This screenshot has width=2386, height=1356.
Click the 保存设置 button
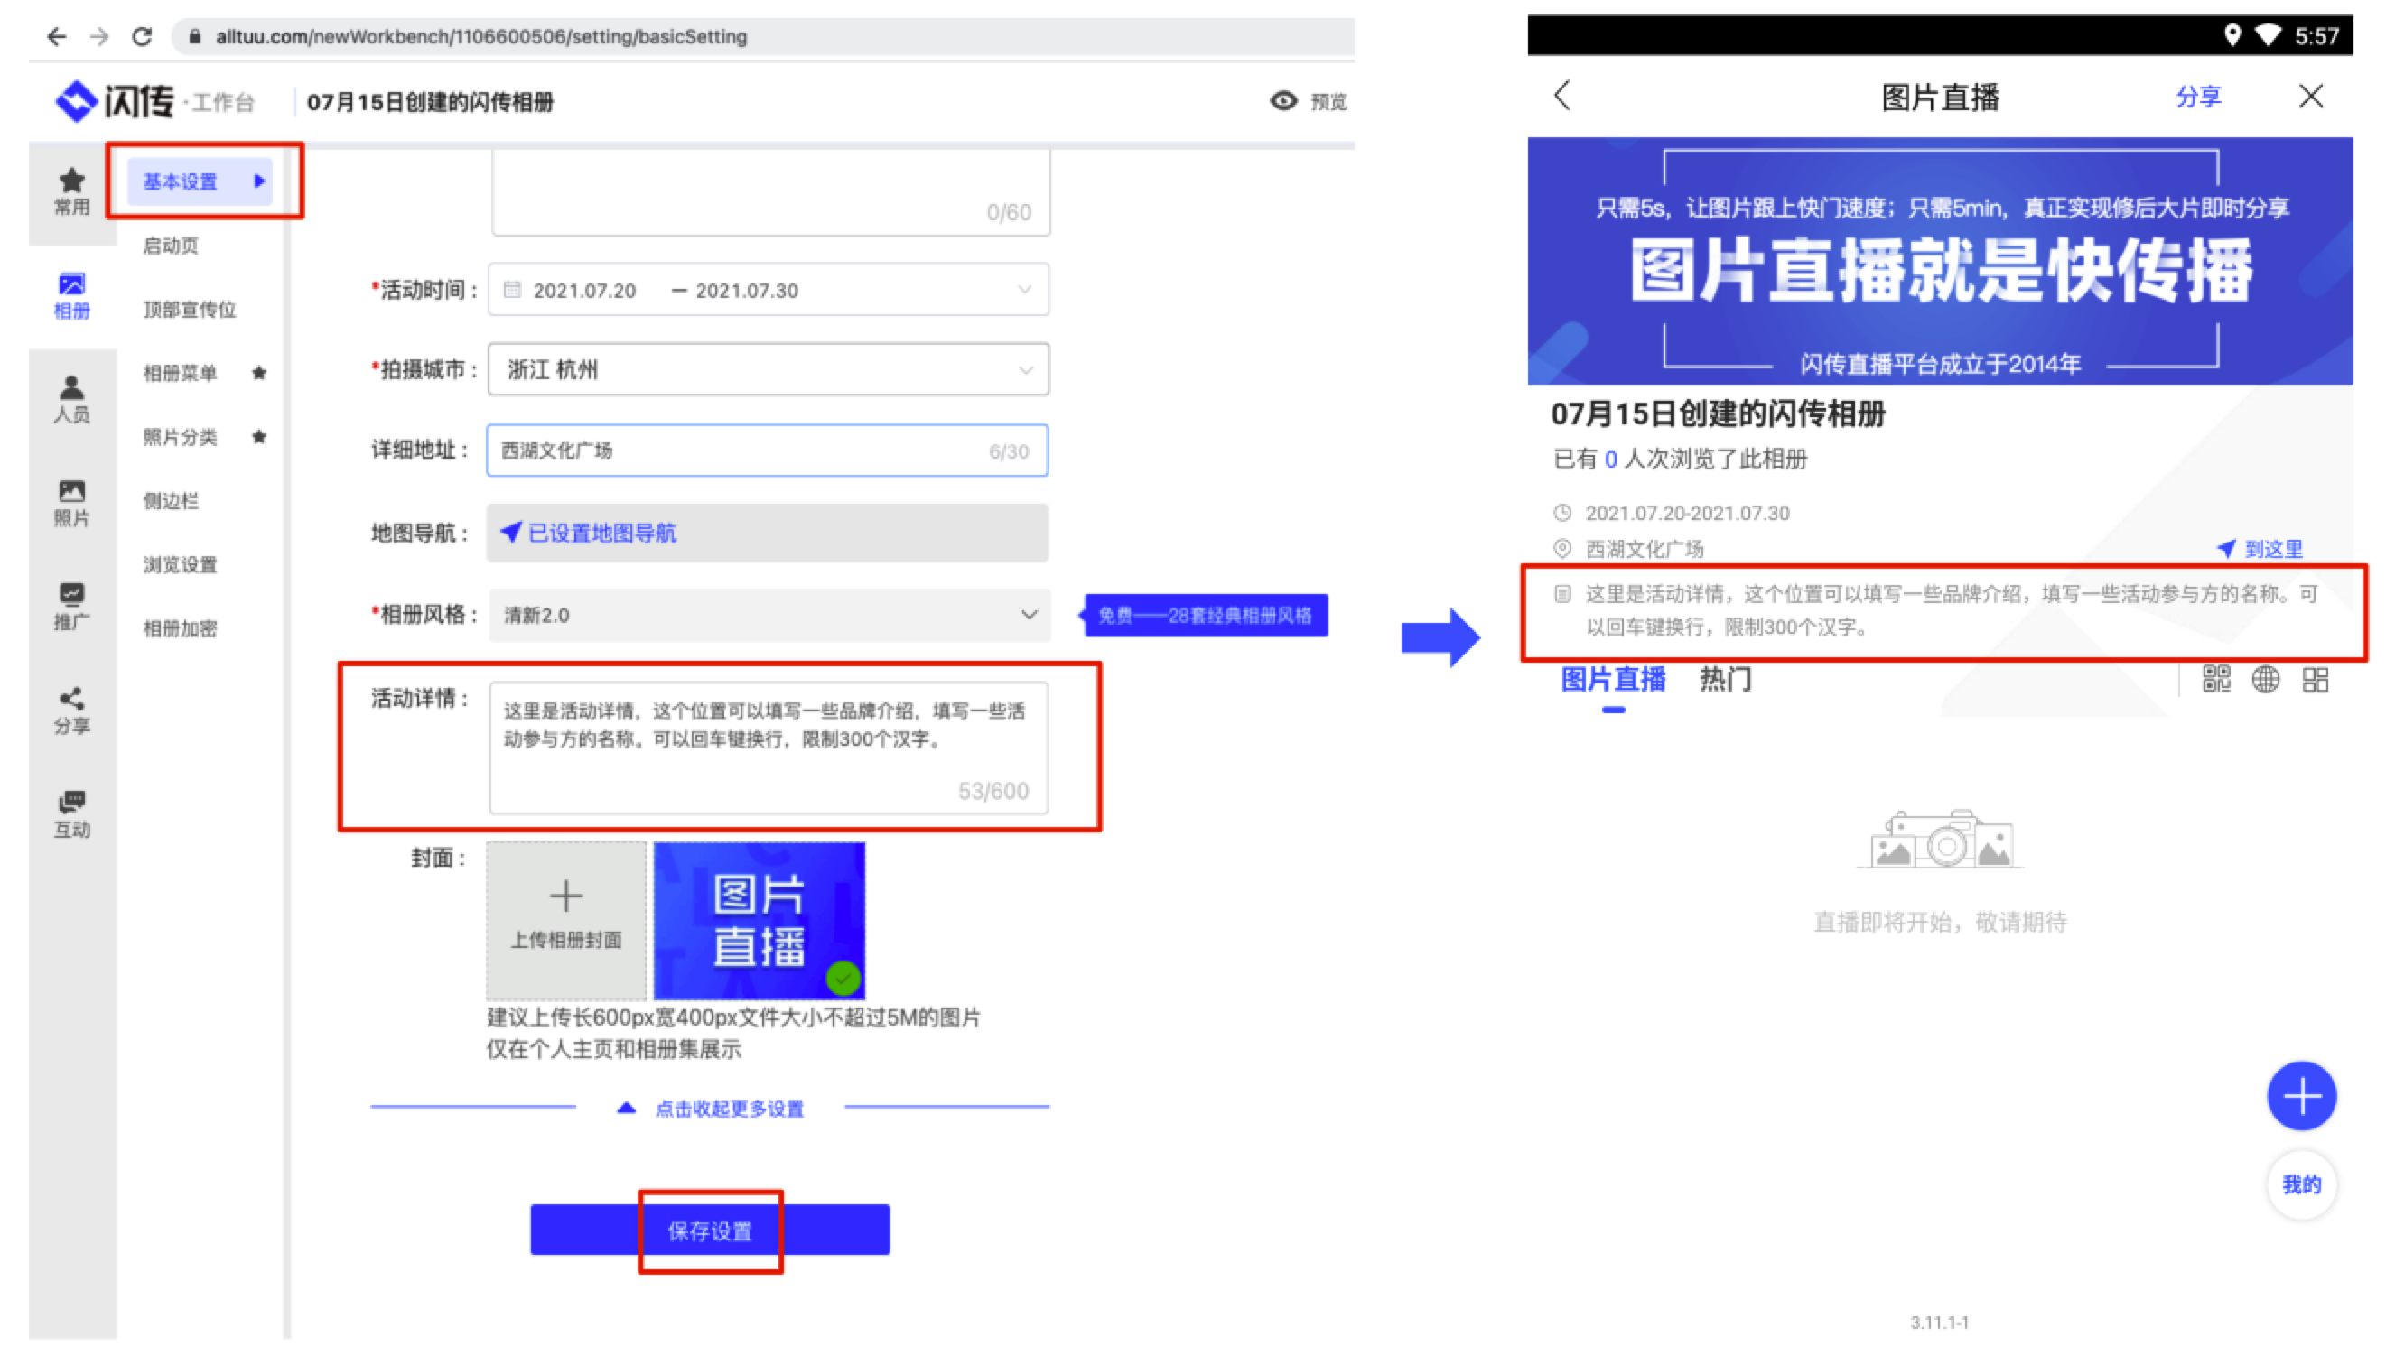point(710,1231)
